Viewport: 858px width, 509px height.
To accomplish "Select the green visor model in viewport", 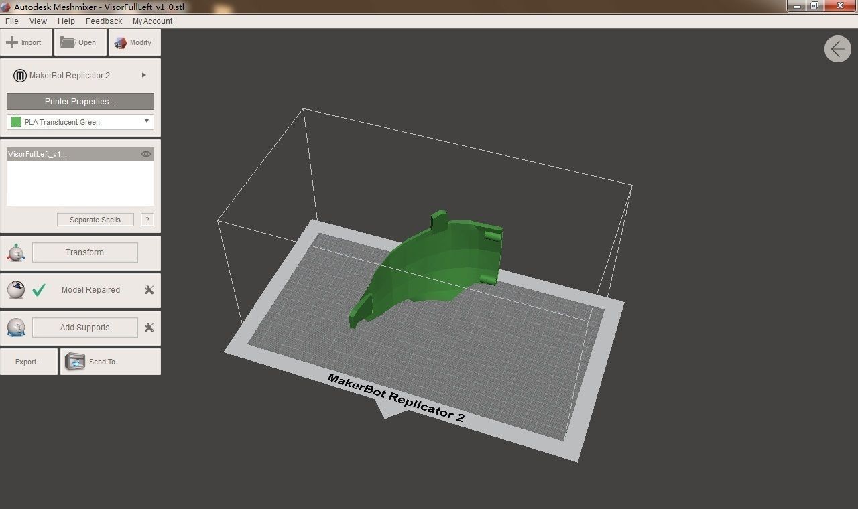I will (x=429, y=268).
